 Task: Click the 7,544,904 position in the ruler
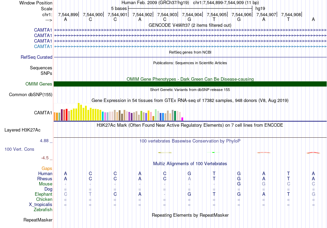(x=192, y=14)
